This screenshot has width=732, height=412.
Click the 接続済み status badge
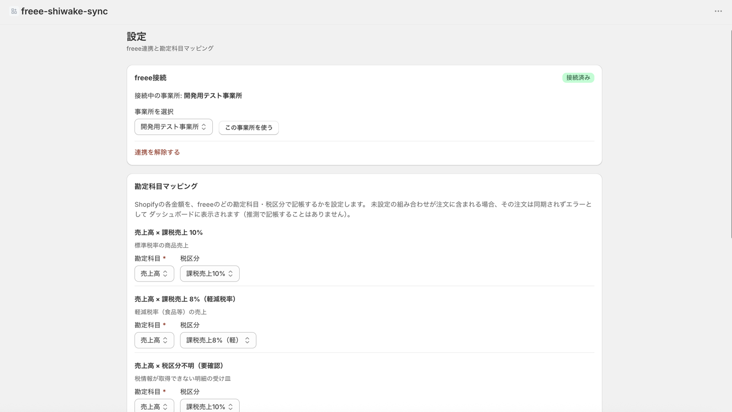[578, 78]
